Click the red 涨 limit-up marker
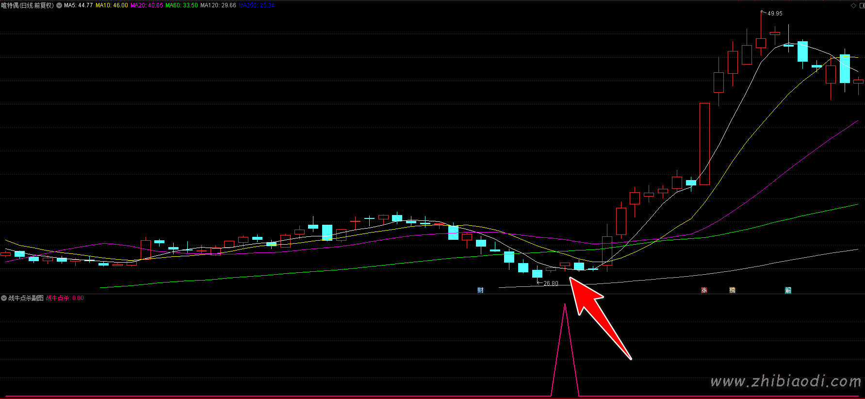This screenshot has width=865, height=399. [704, 290]
